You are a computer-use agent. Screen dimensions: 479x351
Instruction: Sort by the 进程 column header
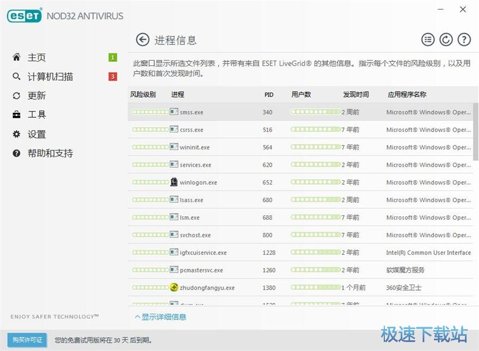[x=178, y=95]
